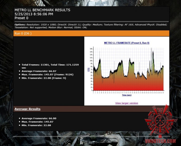
Task: Select Average Results Max. Framerate: 145.07
Action: 37,122
